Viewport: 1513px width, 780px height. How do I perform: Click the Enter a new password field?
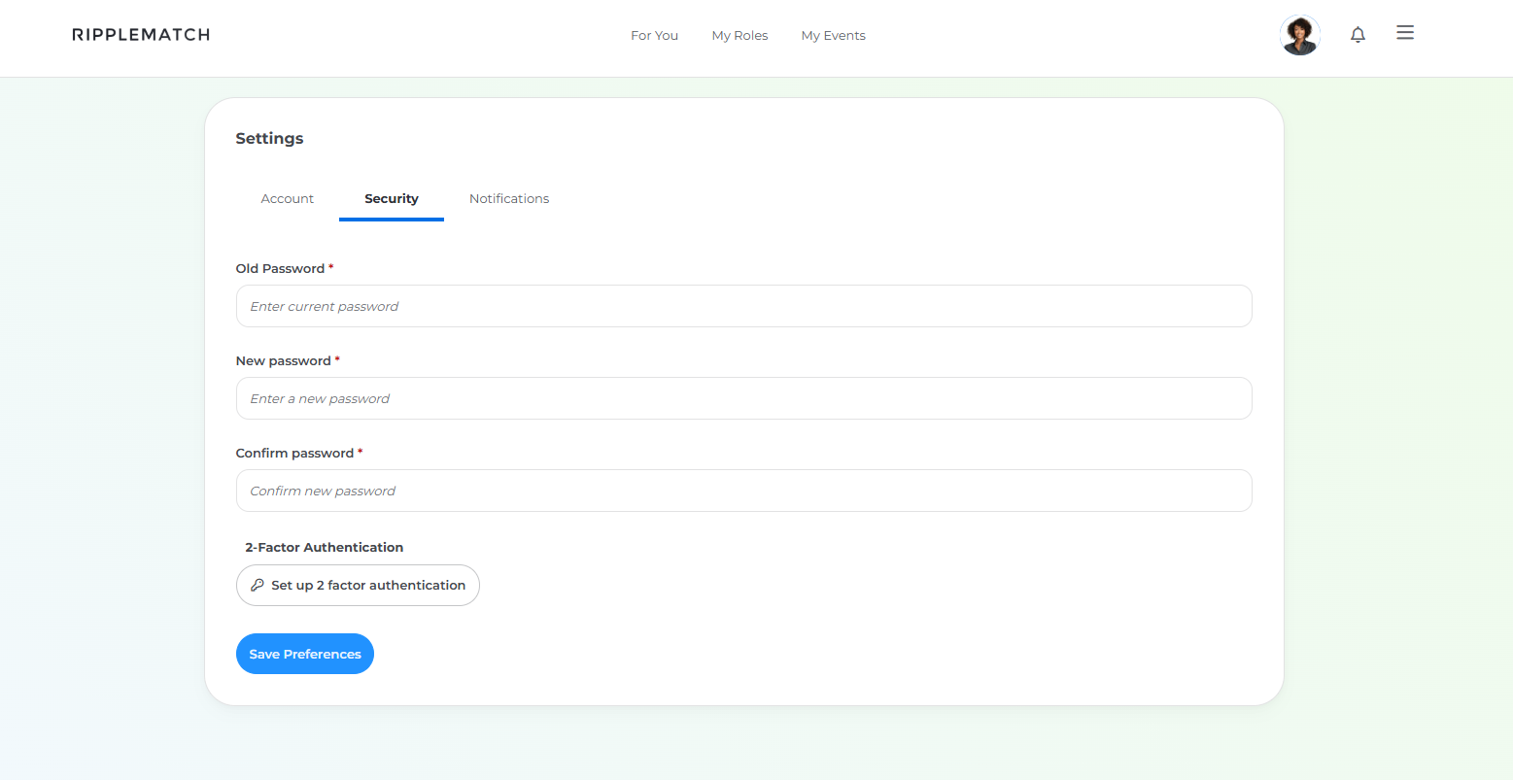click(x=743, y=399)
